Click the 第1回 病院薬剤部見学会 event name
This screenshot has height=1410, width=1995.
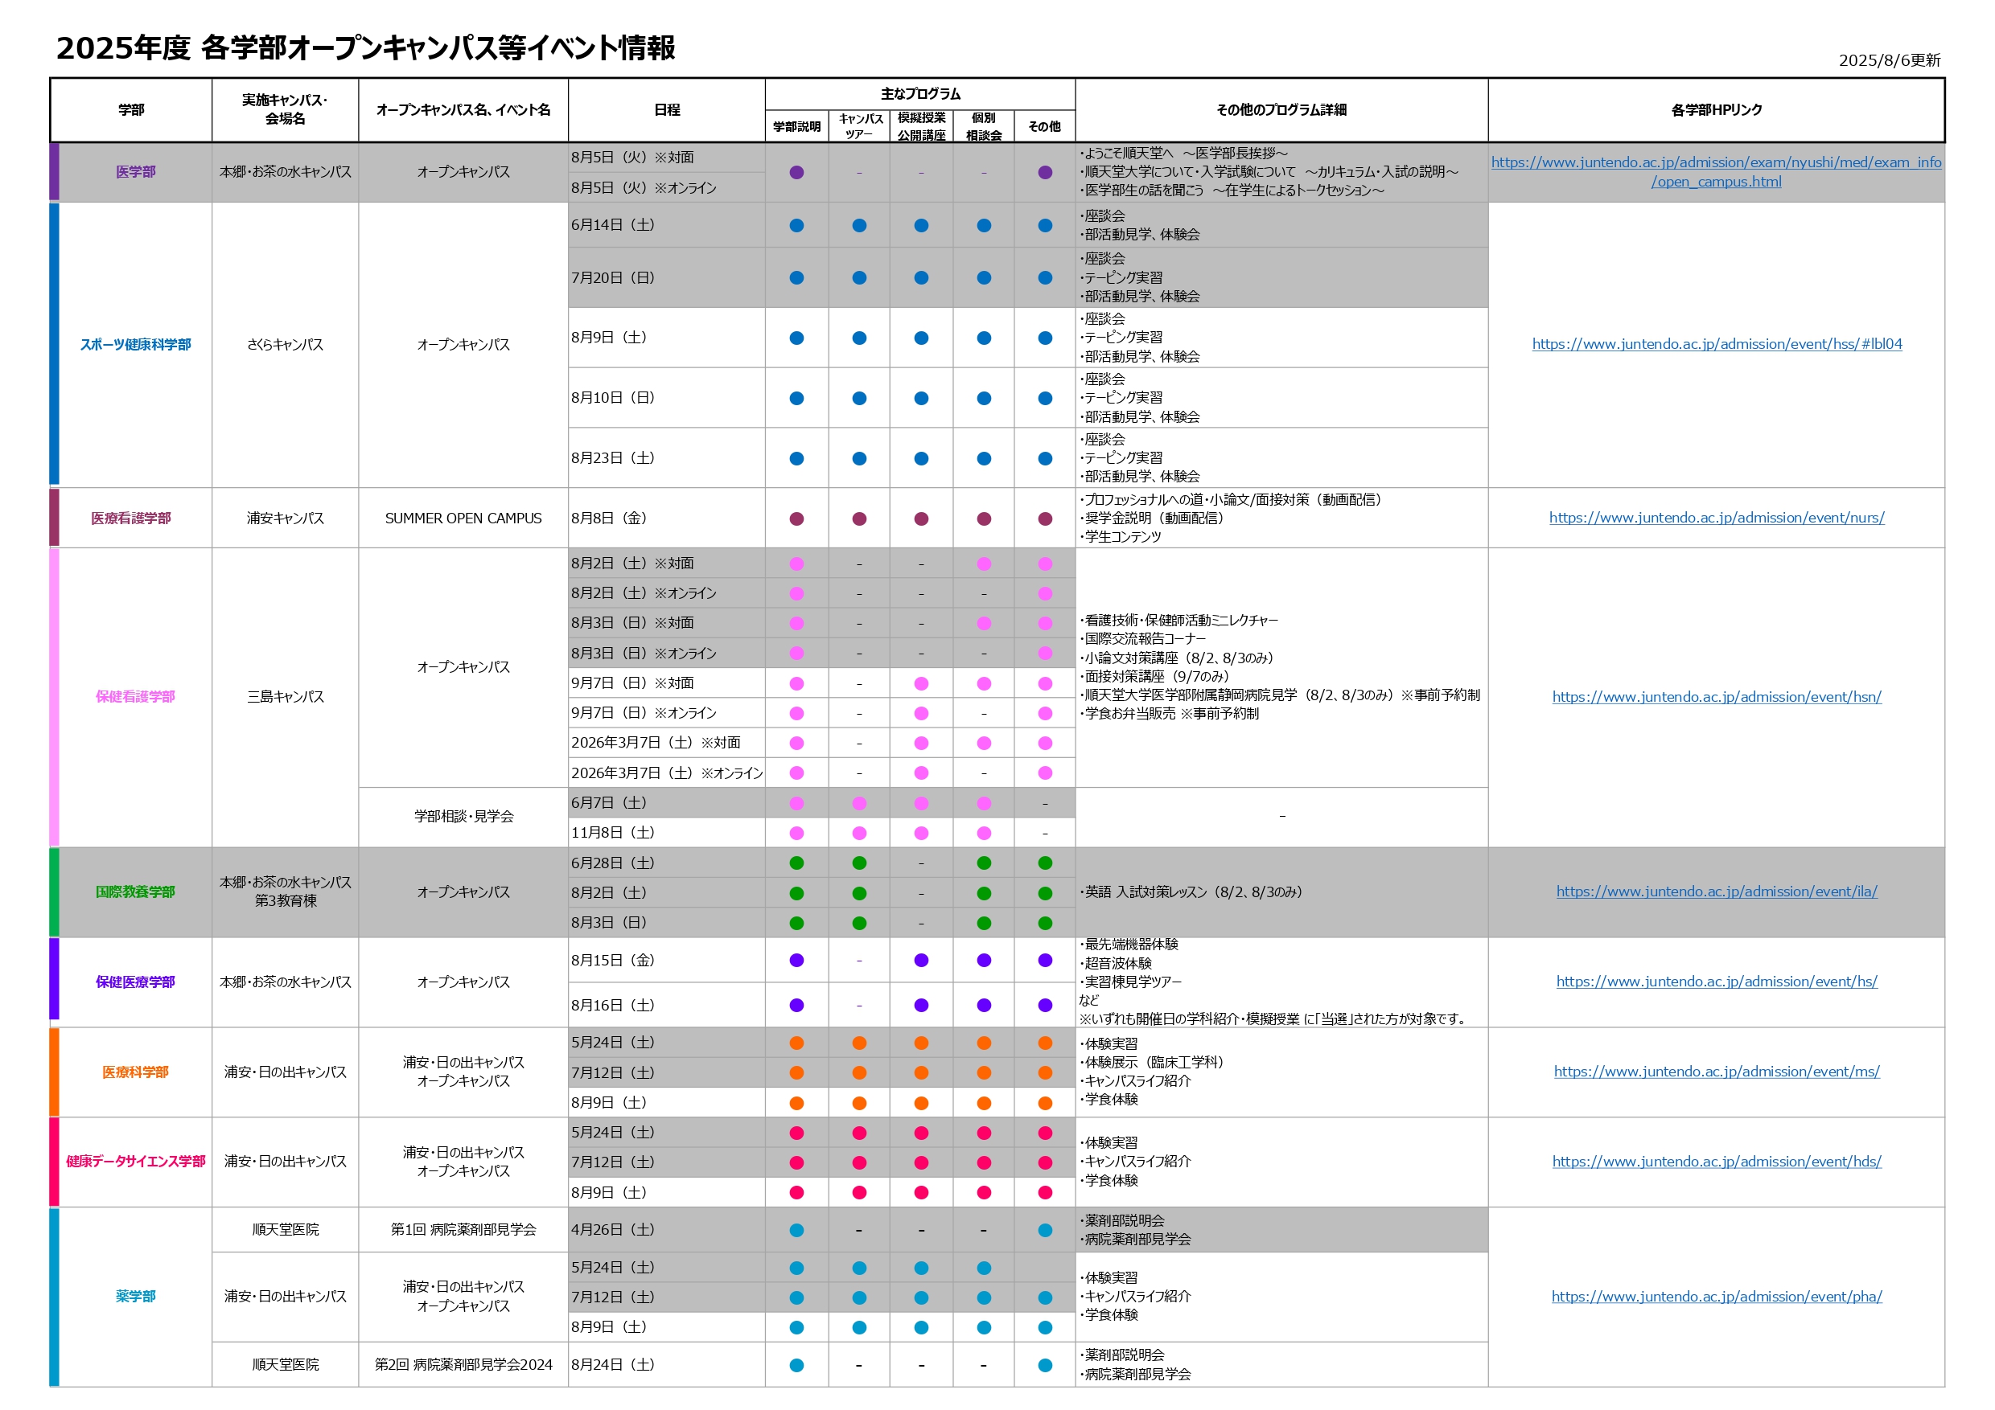(x=463, y=1229)
